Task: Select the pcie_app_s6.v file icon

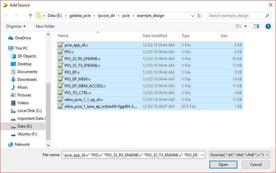Action: pyautogui.click(x=60, y=45)
